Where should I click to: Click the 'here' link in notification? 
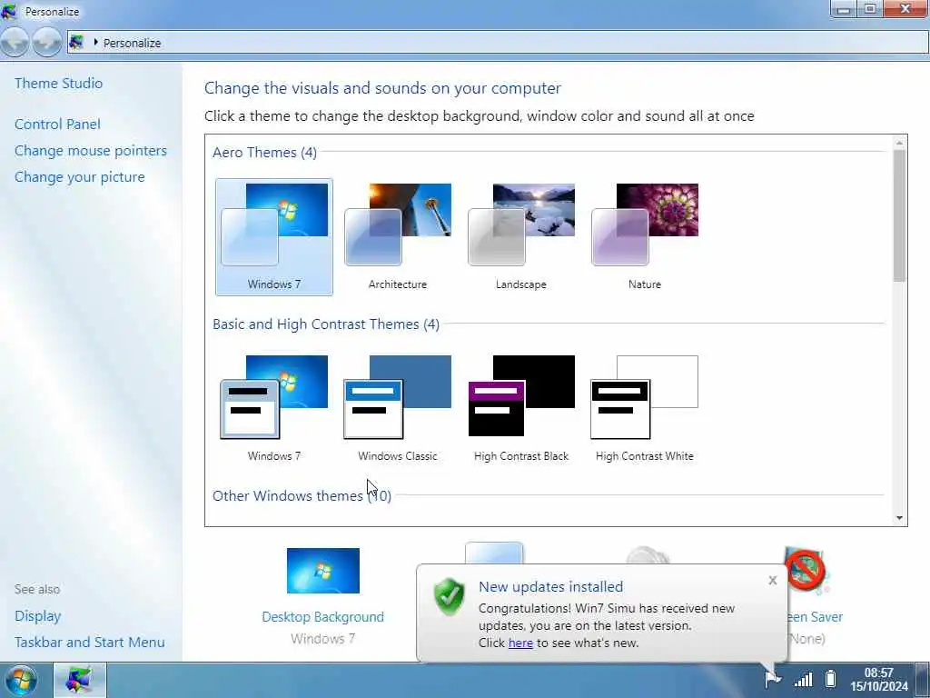520,643
